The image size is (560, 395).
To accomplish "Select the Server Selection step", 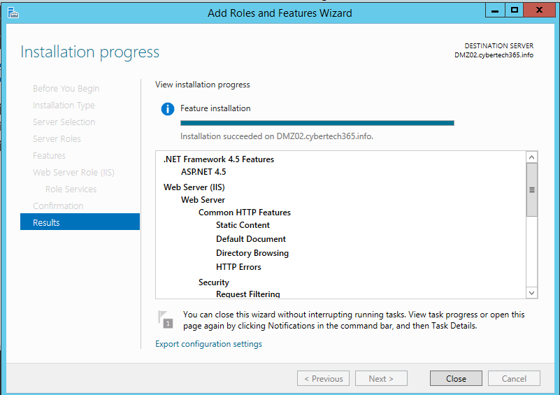I will (x=64, y=122).
